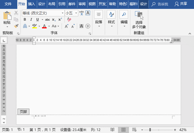Collapse the ribbon with chevron
The height and width of the screenshot is (133, 194).
[x=190, y=34]
